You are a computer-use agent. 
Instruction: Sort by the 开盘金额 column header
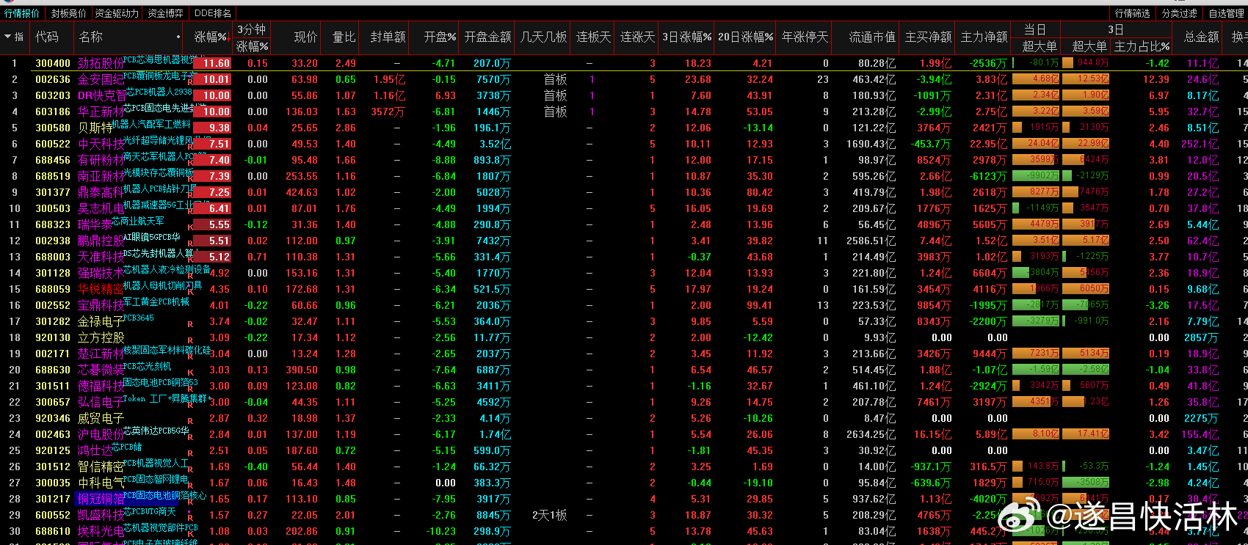pyautogui.click(x=487, y=37)
